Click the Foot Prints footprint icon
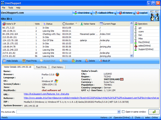 pyautogui.click(x=24, y=61)
